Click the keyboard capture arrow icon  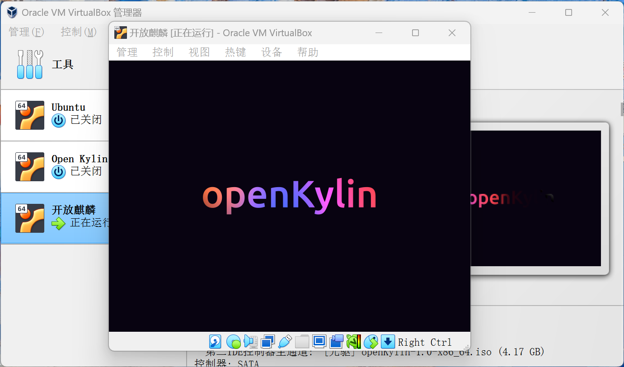pos(388,341)
